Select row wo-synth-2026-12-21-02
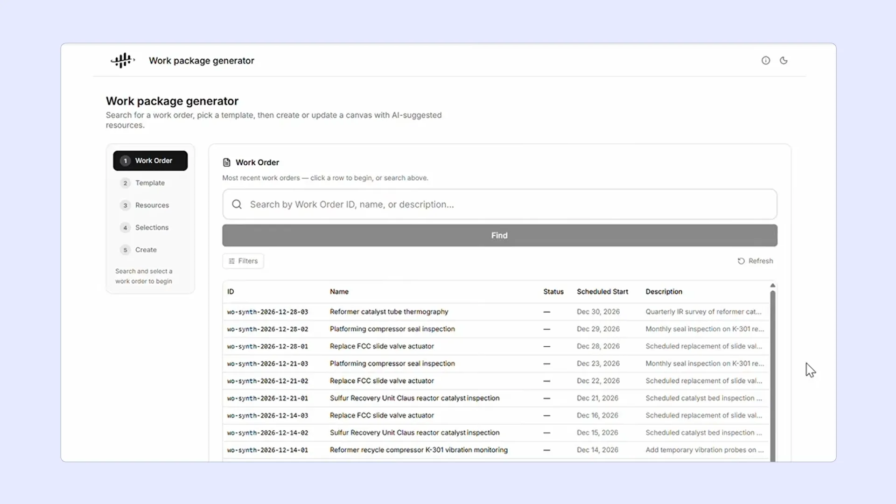 (x=497, y=381)
